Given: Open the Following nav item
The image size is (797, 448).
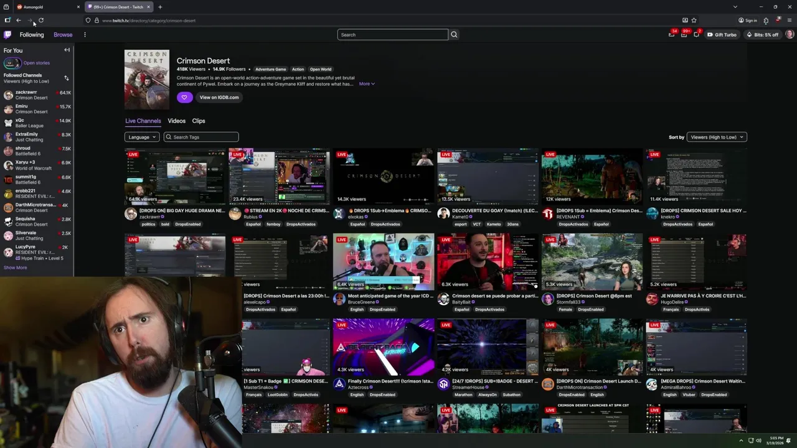Looking at the screenshot, I should (32, 35).
